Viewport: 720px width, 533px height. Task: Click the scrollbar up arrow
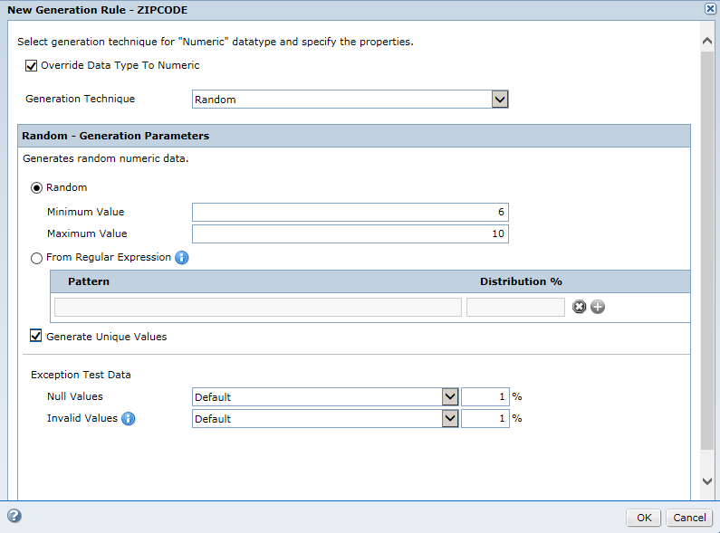coord(707,42)
